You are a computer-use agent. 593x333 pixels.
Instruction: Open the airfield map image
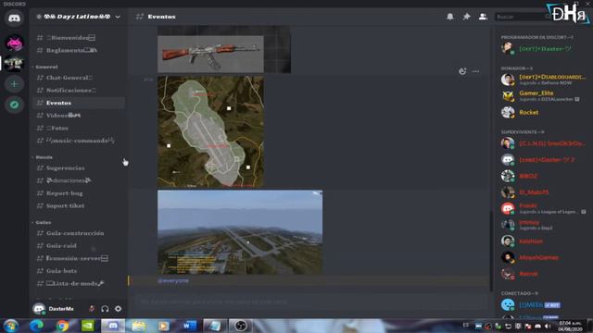click(x=210, y=131)
